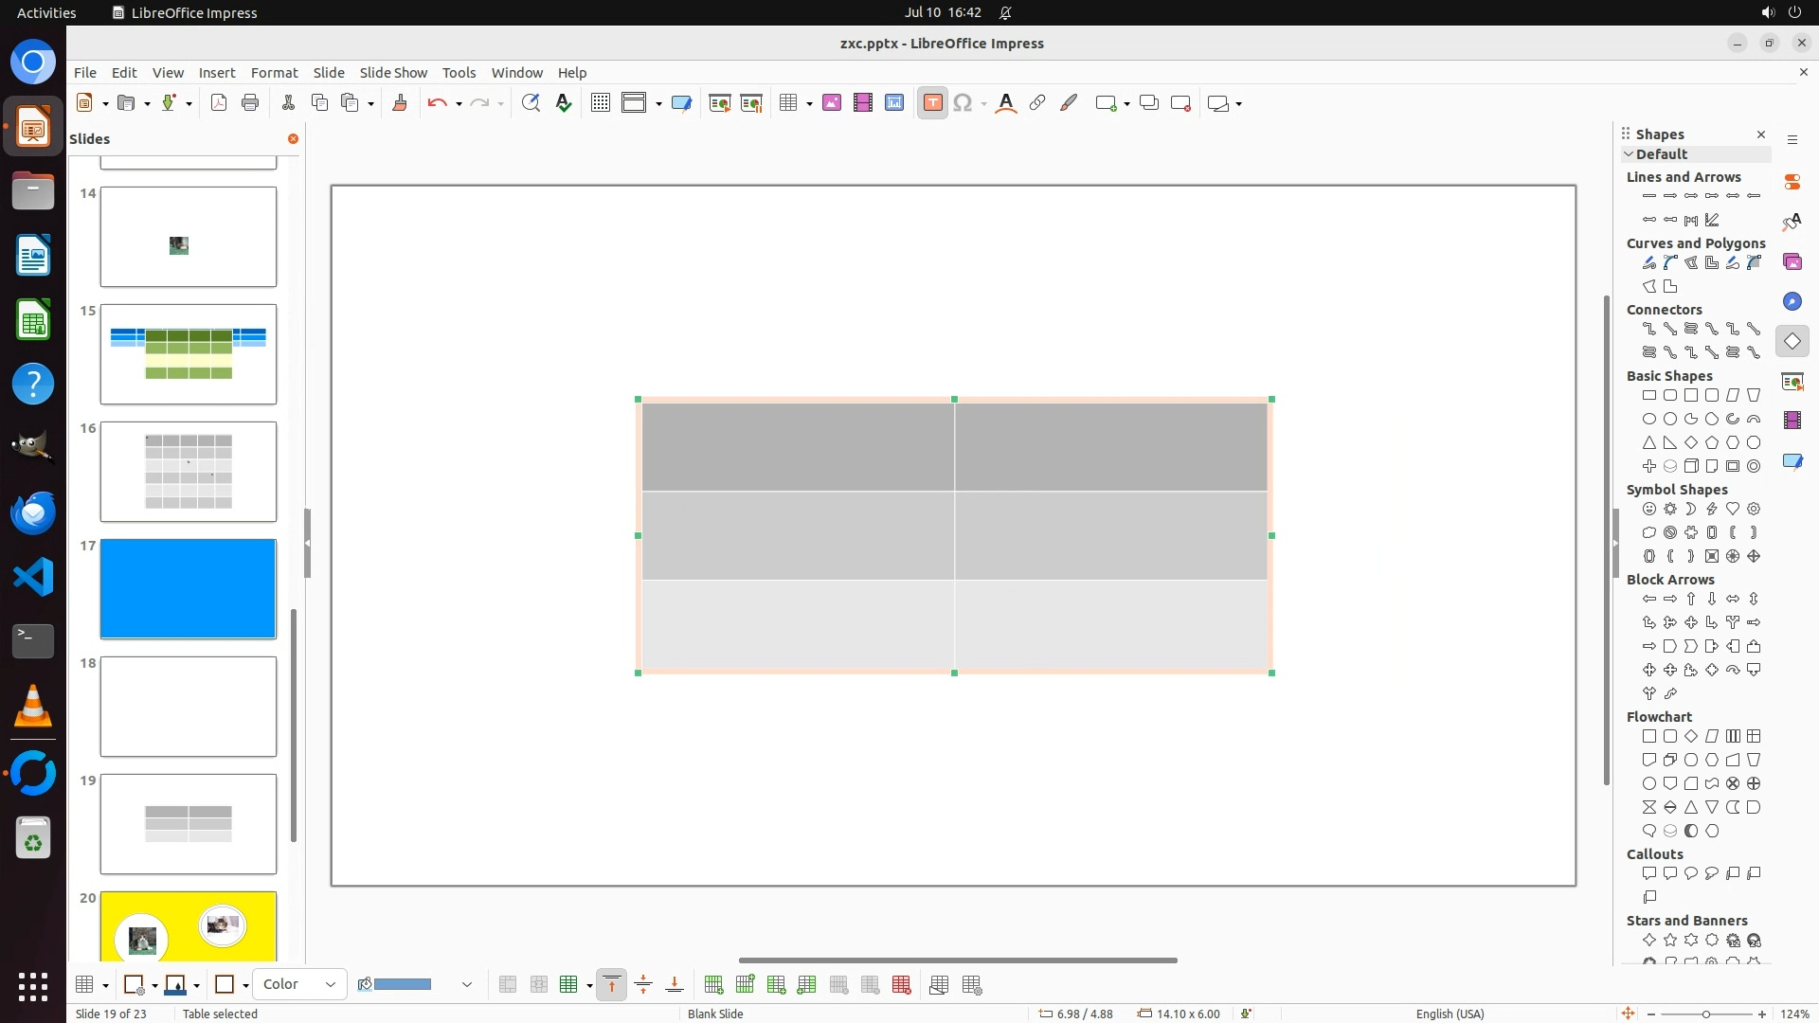Click the Export as PDF icon
This screenshot has width=1819, height=1023.
pos(219,103)
